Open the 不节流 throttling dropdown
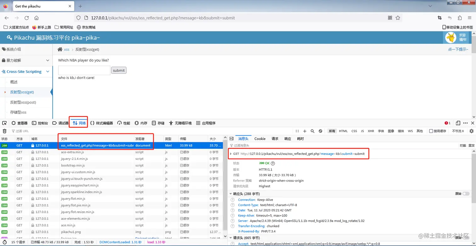476x246 pixels. (x=458, y=131)
